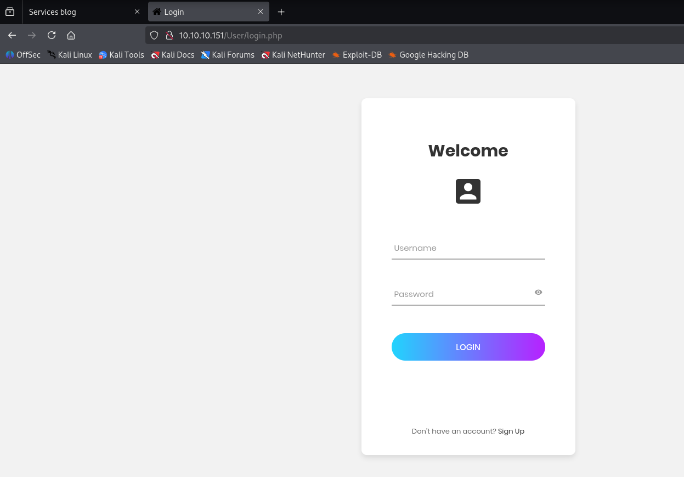Open a new browser tab
The width and height of the screenshot is (684, 477).
tap(281, 12)
